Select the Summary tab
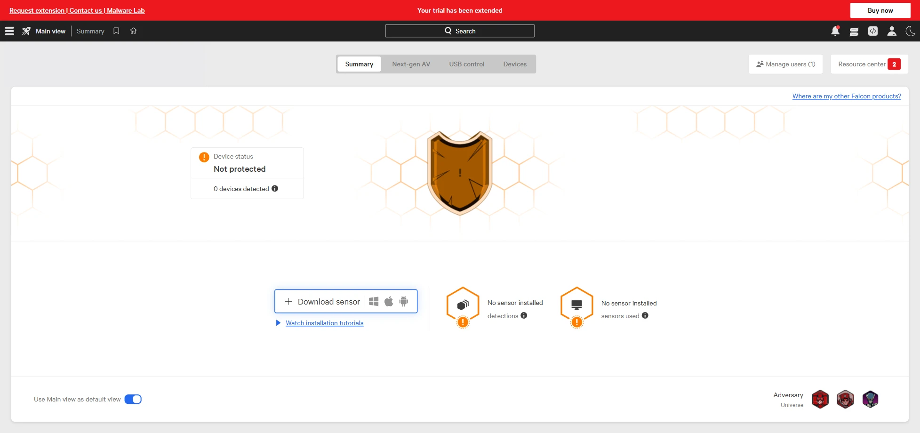Viewport: 920px width, 433px height. pos(359,64)
